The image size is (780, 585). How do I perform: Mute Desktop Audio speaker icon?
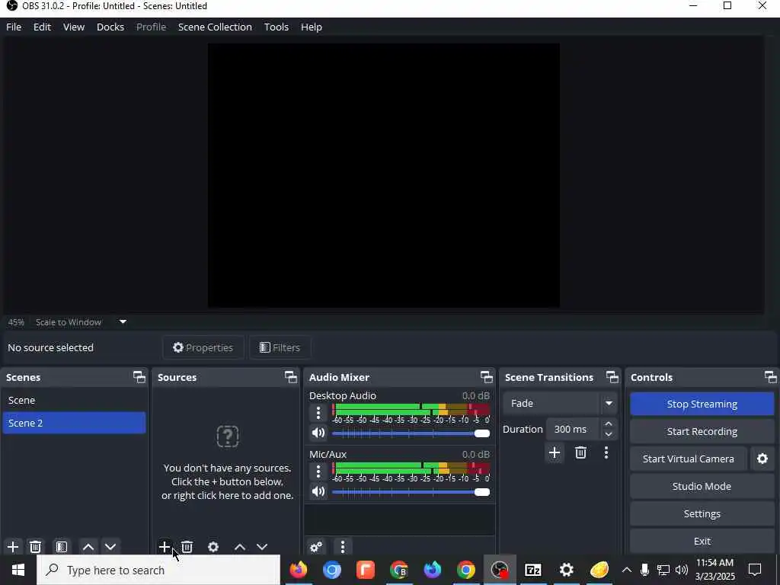pos(318,433)
